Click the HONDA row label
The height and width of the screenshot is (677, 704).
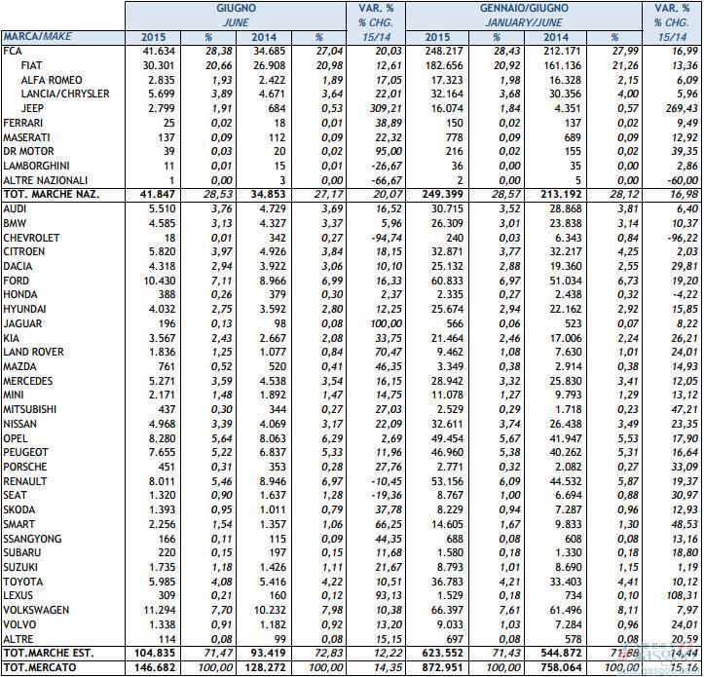click(x=19, y=295)
